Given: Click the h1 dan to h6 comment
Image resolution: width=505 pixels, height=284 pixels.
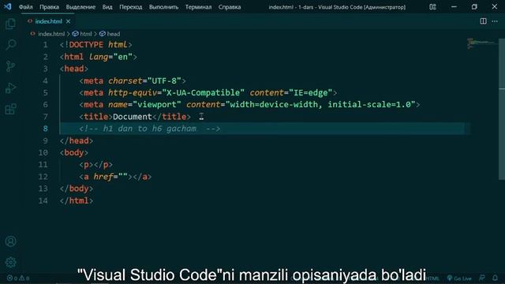Looking at the screenshot, I should pos(150,129).
